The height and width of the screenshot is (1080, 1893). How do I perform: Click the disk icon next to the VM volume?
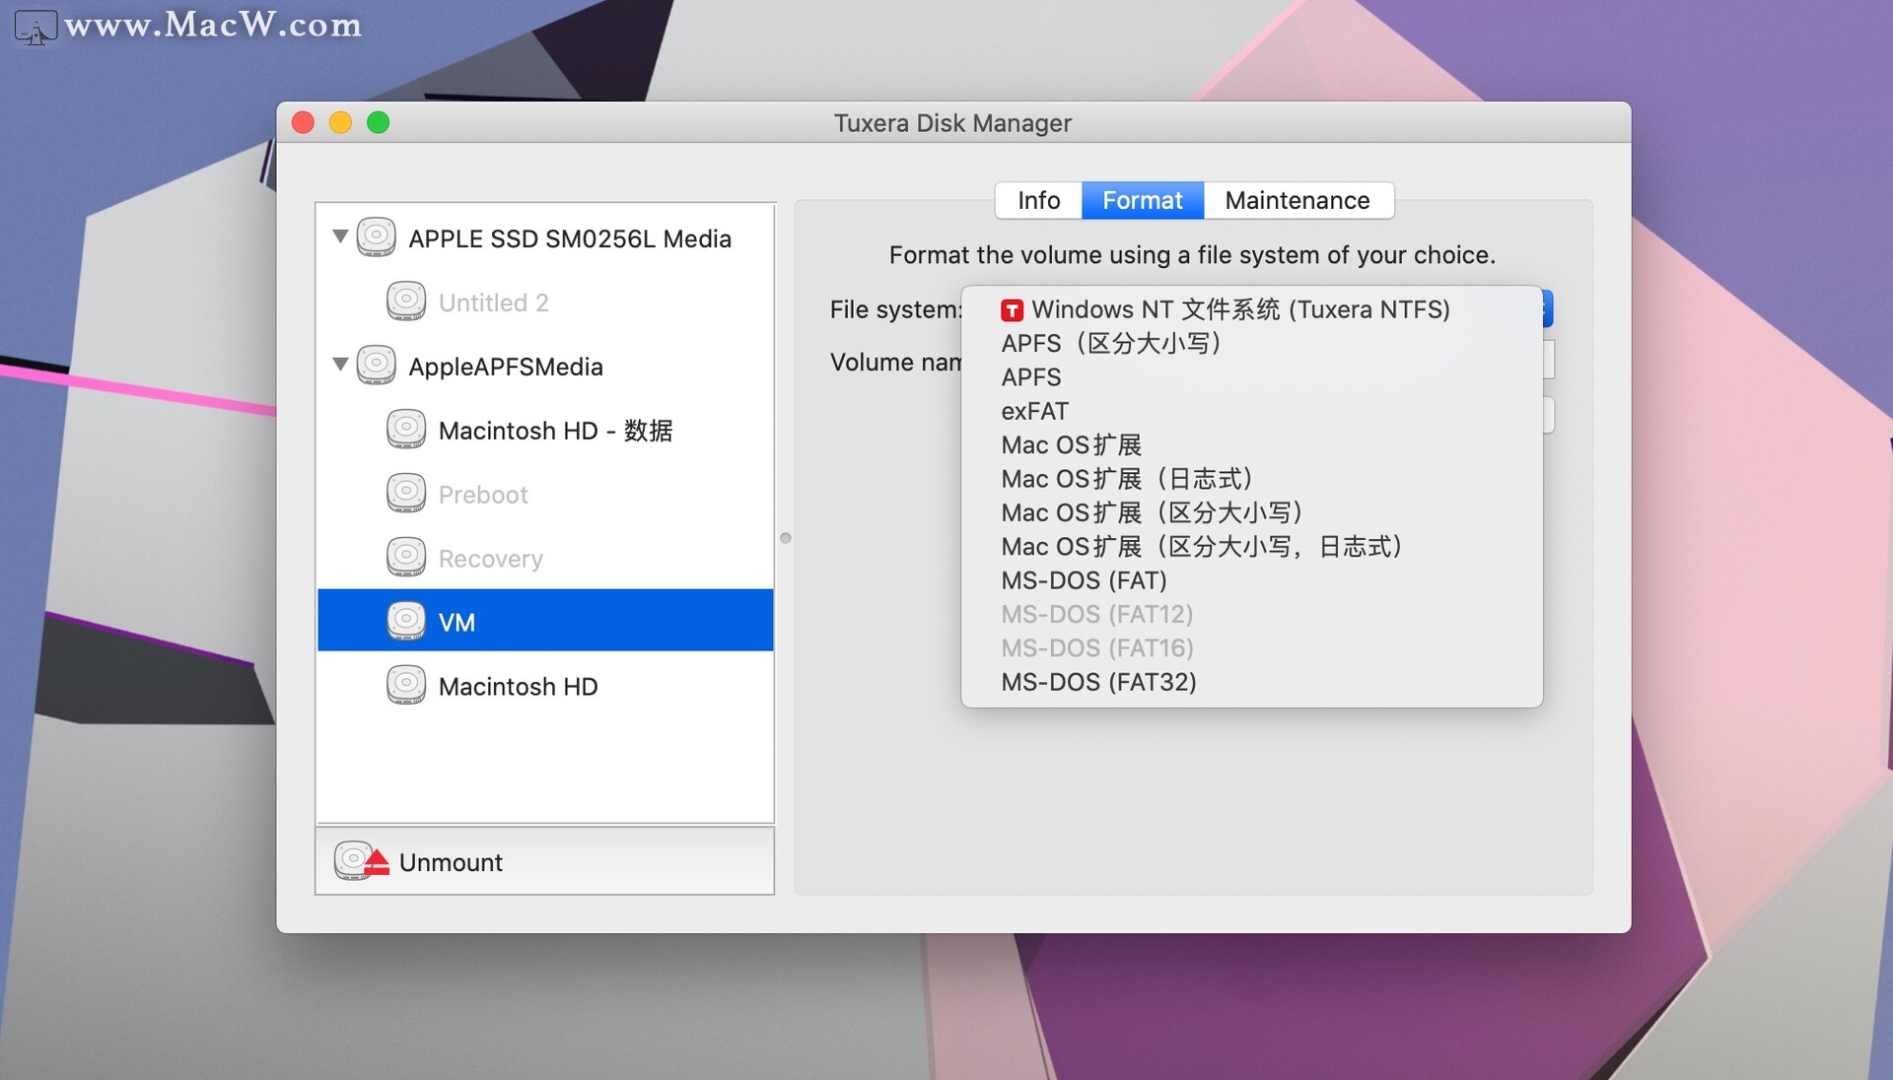click(x=406, y=620)
